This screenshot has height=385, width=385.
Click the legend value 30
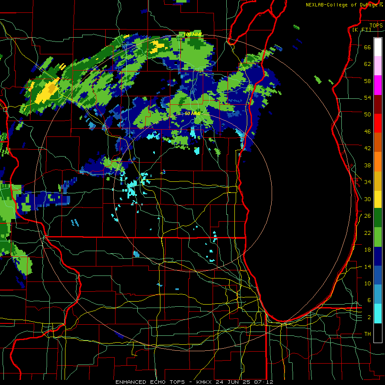click(367, 199)
